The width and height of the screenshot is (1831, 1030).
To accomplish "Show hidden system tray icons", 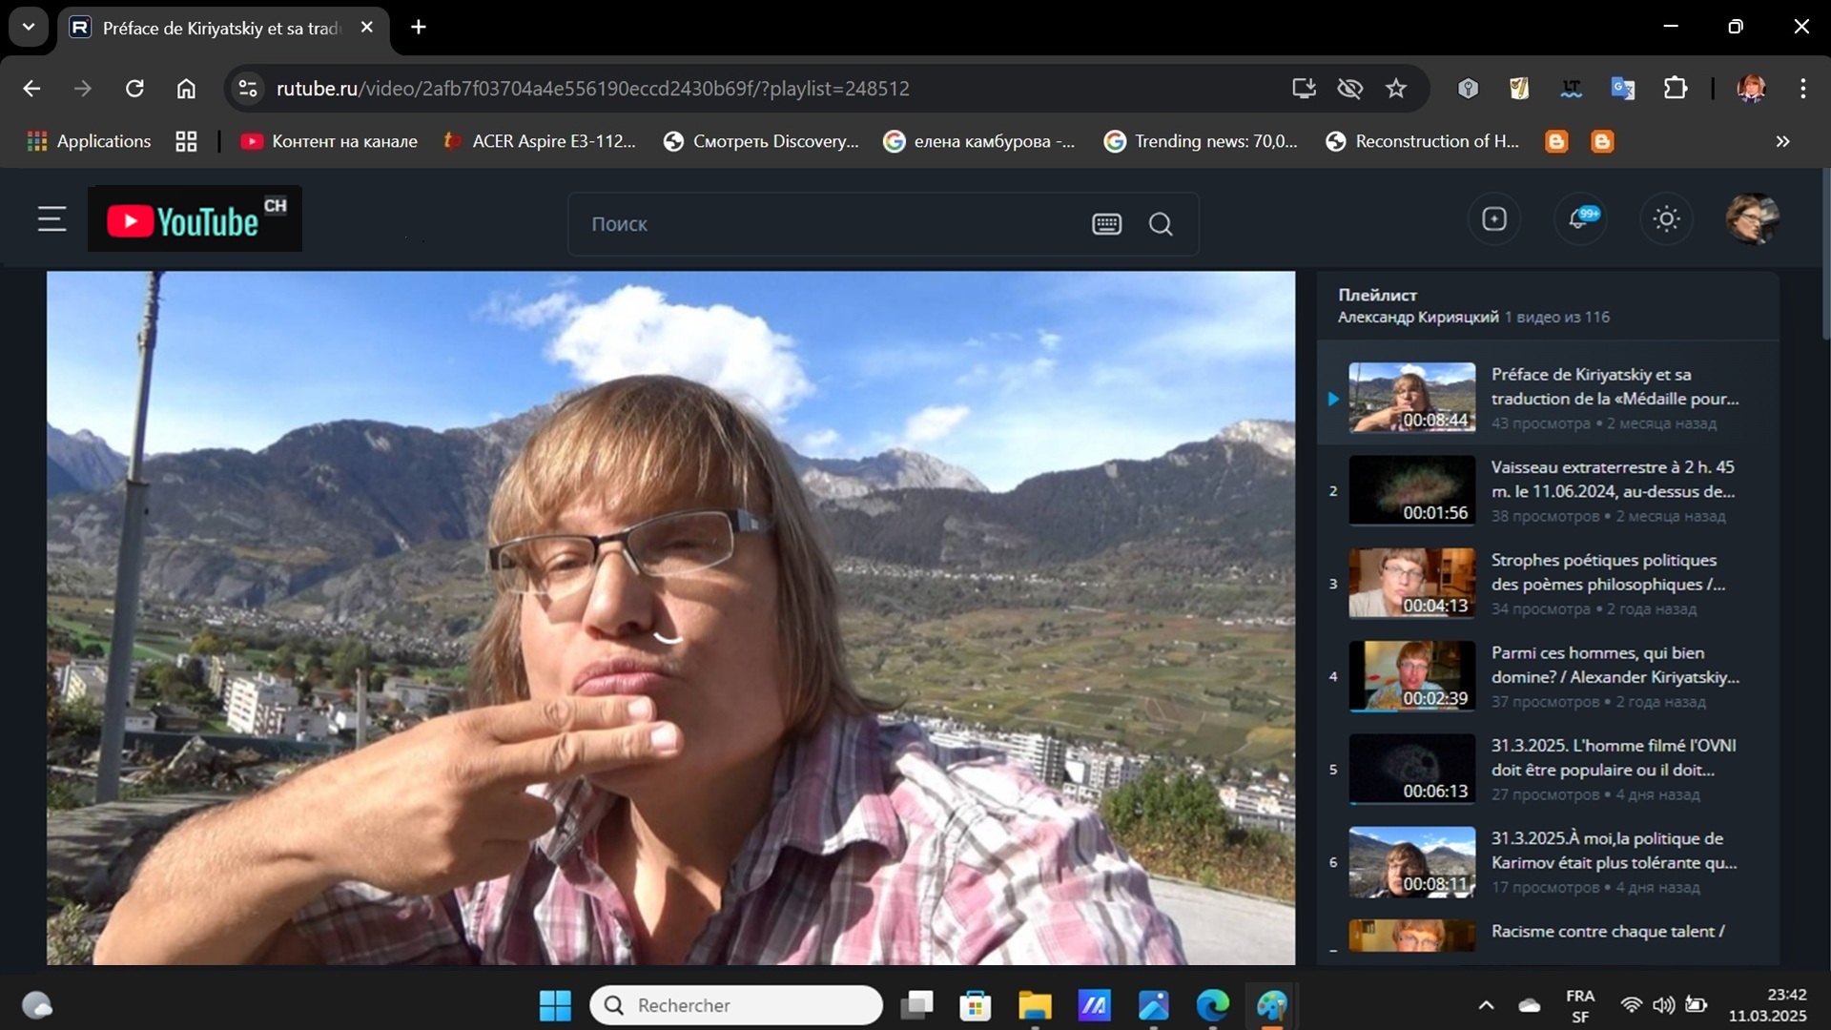I will [x=1486, y=1005].
